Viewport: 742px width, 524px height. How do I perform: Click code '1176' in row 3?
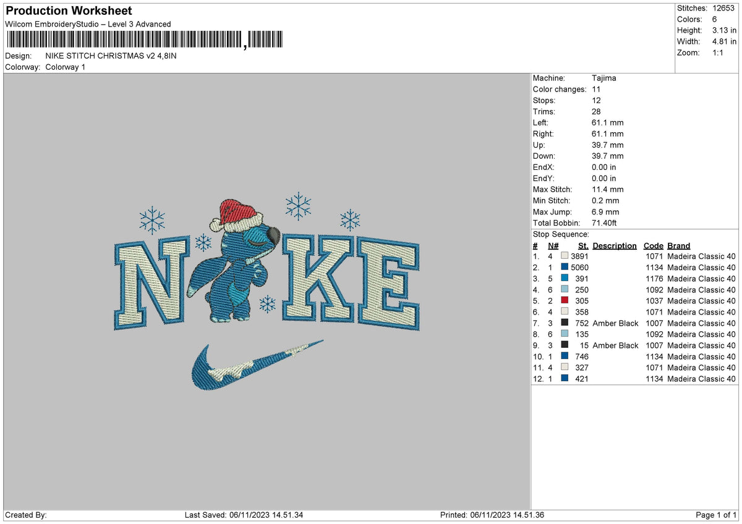point(654,278)
